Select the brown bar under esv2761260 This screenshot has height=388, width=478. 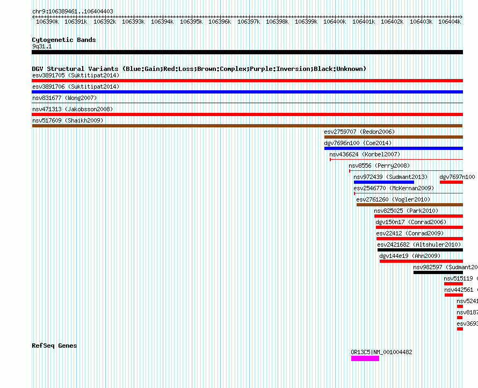[x=410, y=205]
